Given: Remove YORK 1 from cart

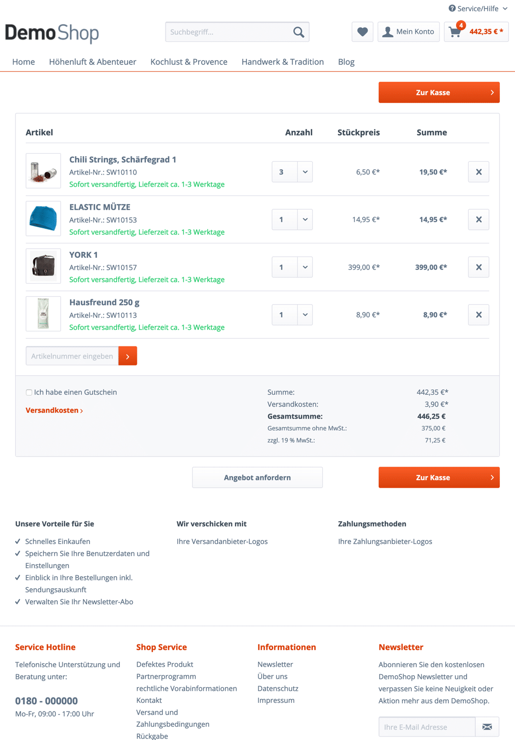Looking at the screenshot, I should coord(479,267).
